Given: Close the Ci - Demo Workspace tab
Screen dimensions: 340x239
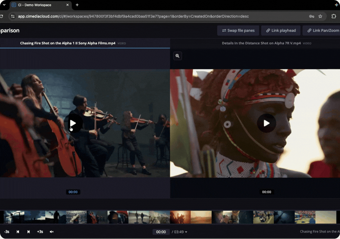Looking at the screenshot, I should [x=67, y=5].
